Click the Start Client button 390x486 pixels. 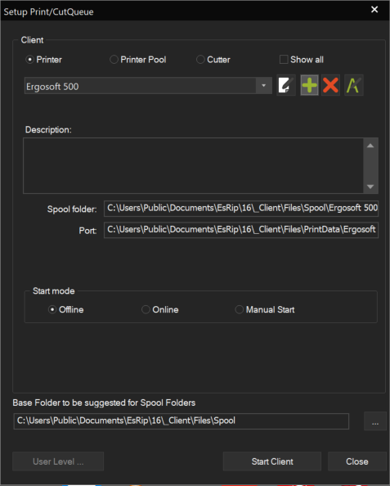(x=272, y=461)
